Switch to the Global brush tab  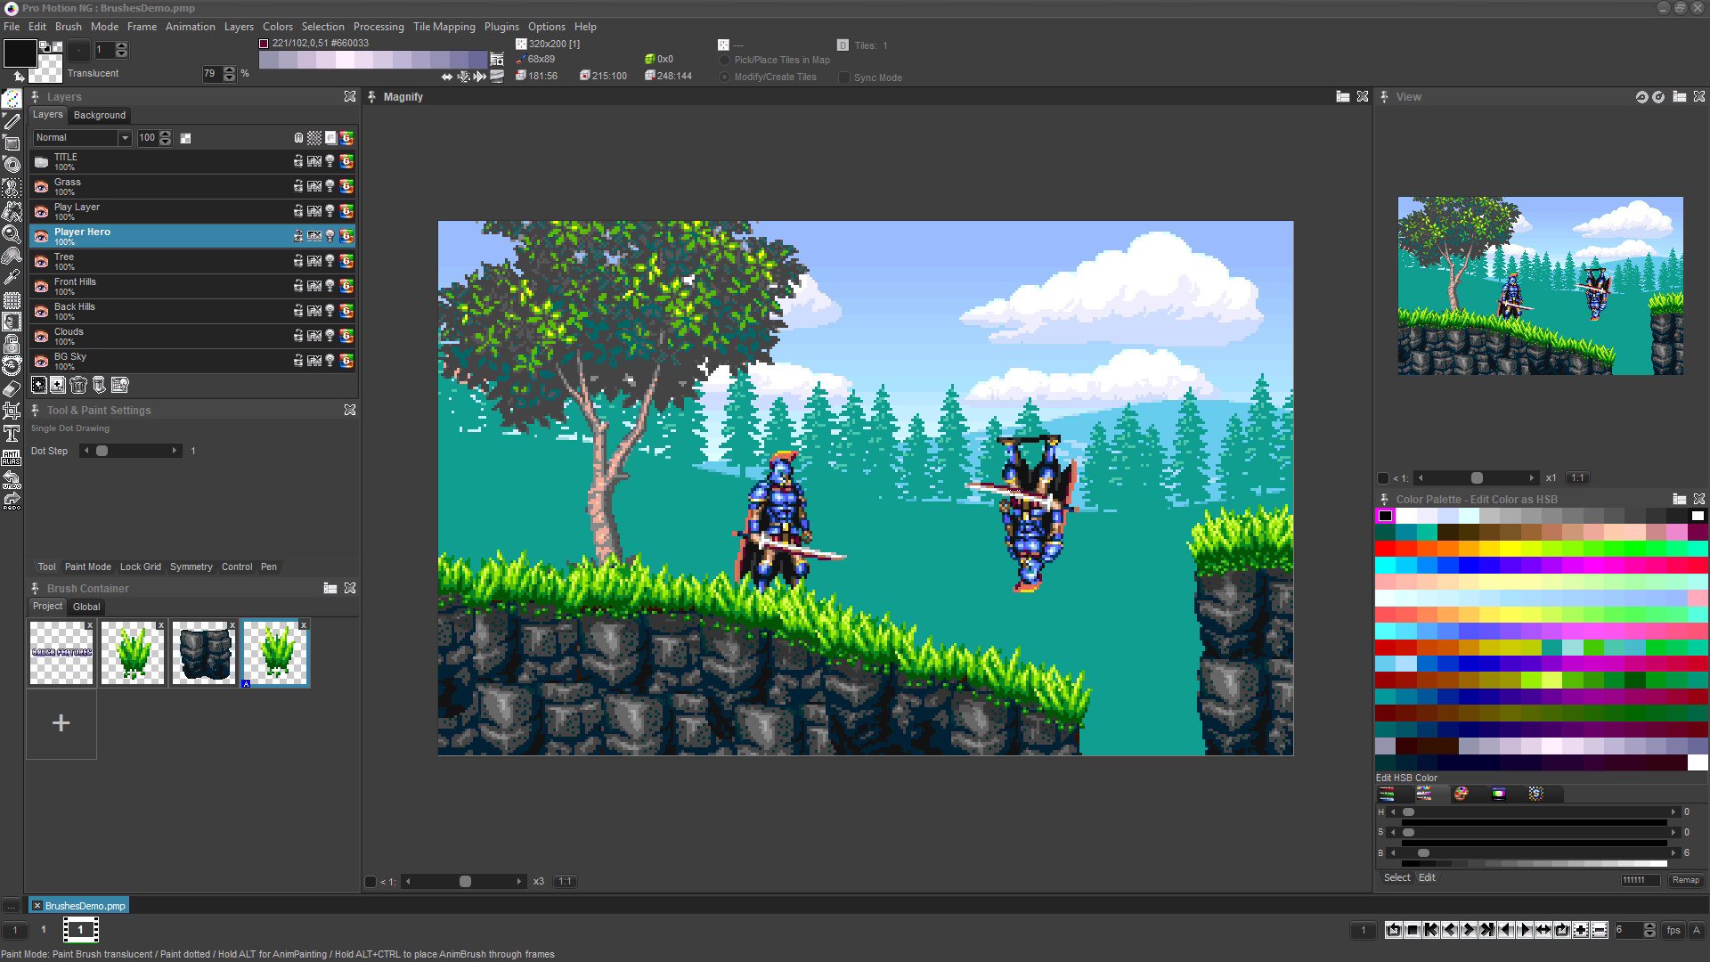point(86,607)
